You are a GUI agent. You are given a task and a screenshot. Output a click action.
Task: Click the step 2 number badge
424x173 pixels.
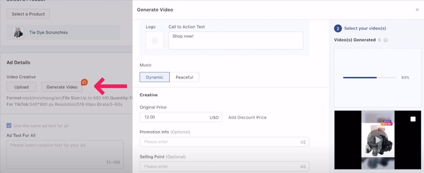338,28
